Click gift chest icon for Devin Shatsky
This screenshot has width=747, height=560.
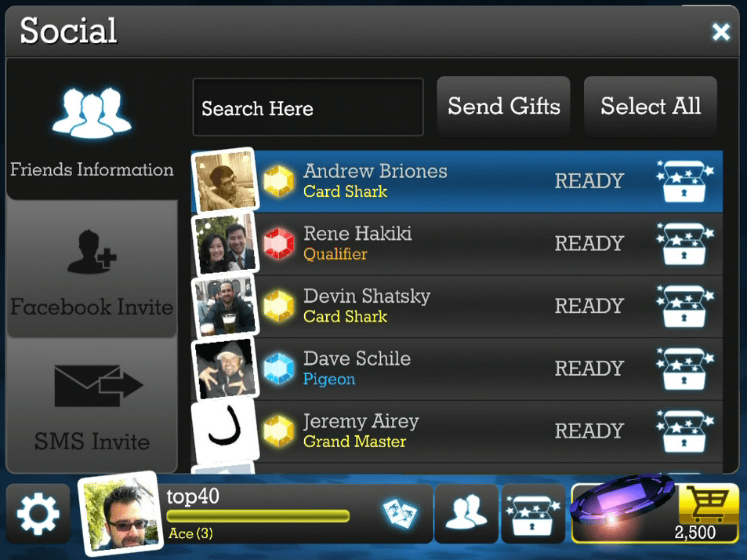[684, 306]
